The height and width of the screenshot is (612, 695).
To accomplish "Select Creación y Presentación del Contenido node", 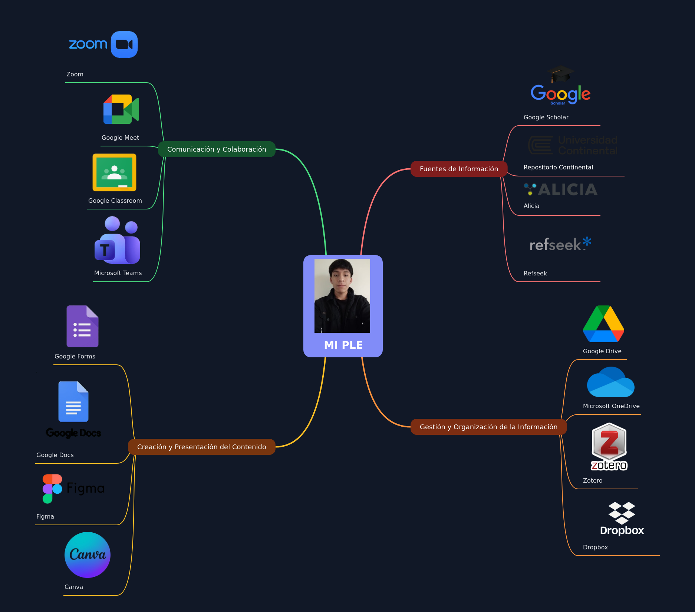I will click(201, 447).
